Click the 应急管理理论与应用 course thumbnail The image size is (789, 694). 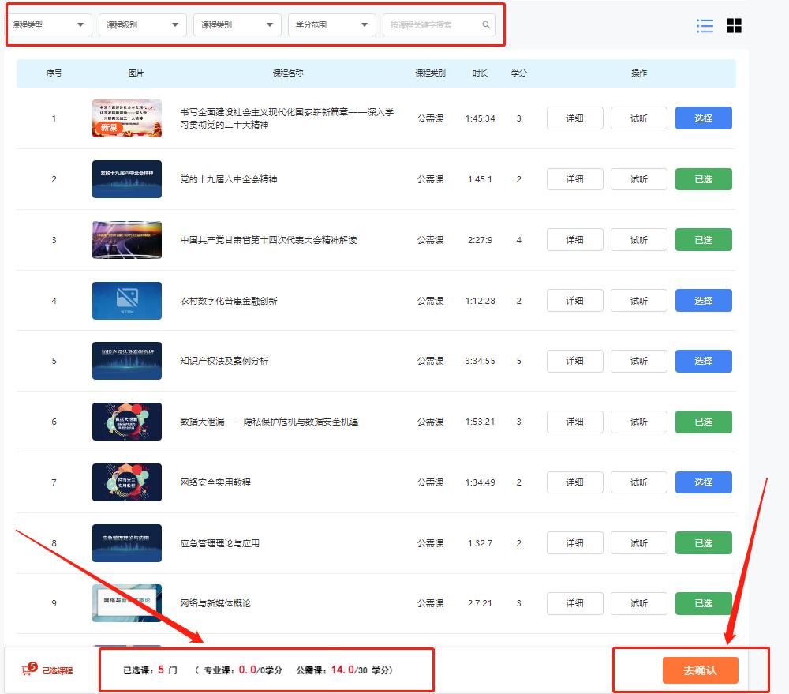127,542
